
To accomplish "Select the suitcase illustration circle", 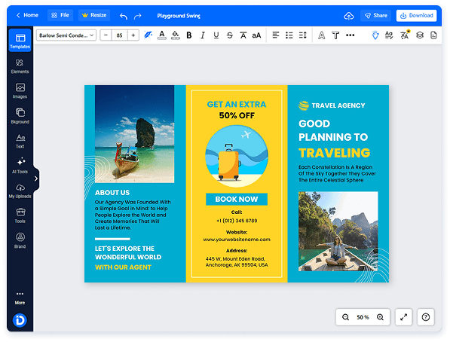I will [237, 157].
